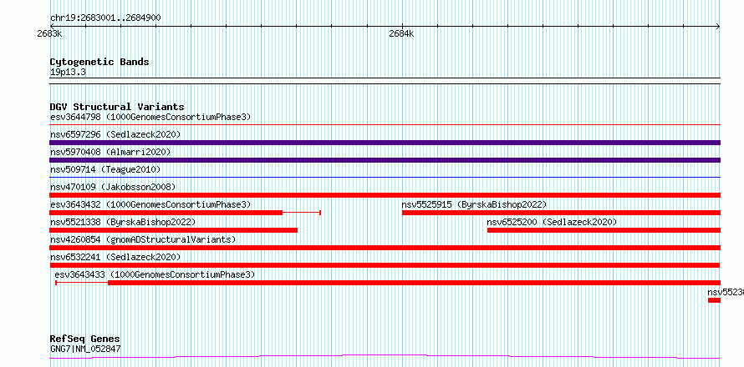Viewport: 744px width, 367px height.
Task: Open esv3643432 variant label
Action: pos(150,204)
